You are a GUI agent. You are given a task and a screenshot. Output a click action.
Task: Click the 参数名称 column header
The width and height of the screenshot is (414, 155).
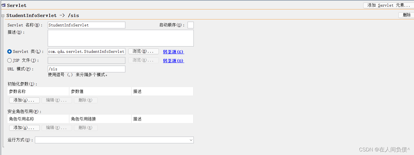tap(38, 91)
